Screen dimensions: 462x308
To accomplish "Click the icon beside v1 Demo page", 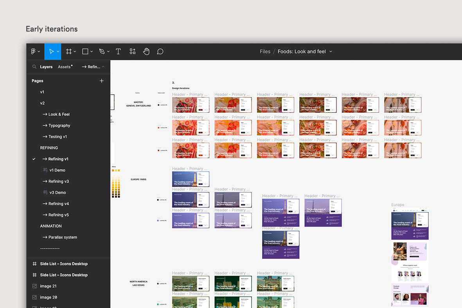I will (45, 170).
